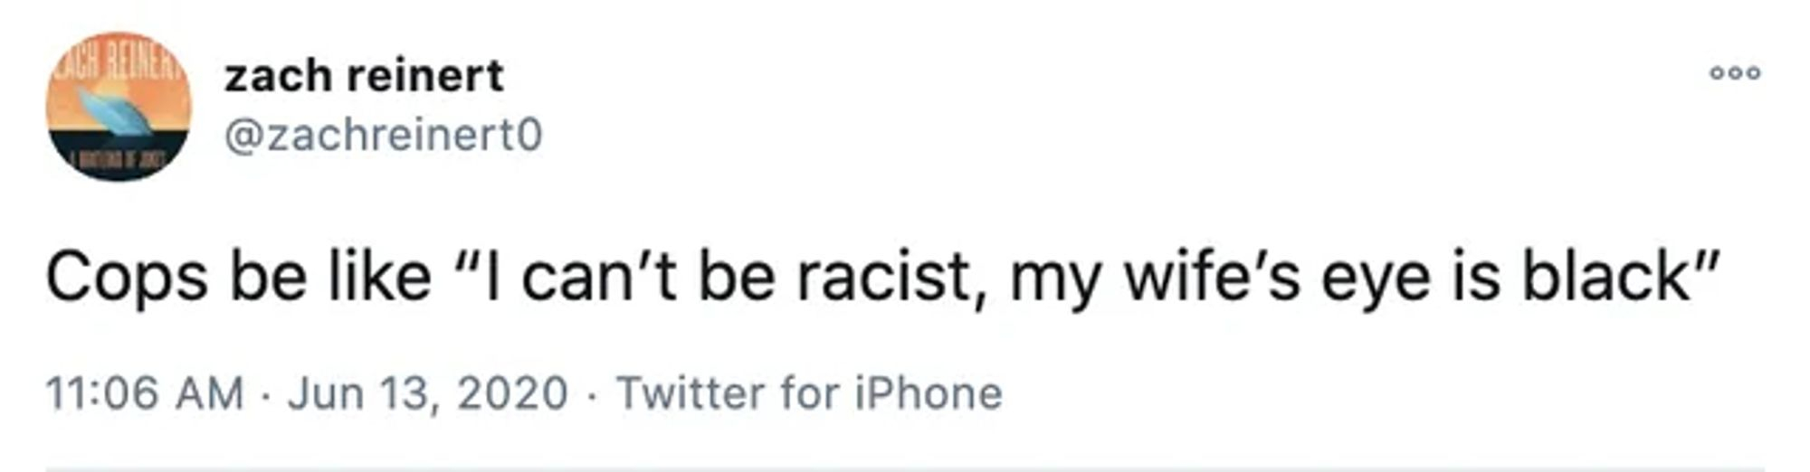Viewport: 1810px width, 472px height.
Task: Click zach reinert's circular profile avatar
Action: pyautogui.click(x=118, y=106)
